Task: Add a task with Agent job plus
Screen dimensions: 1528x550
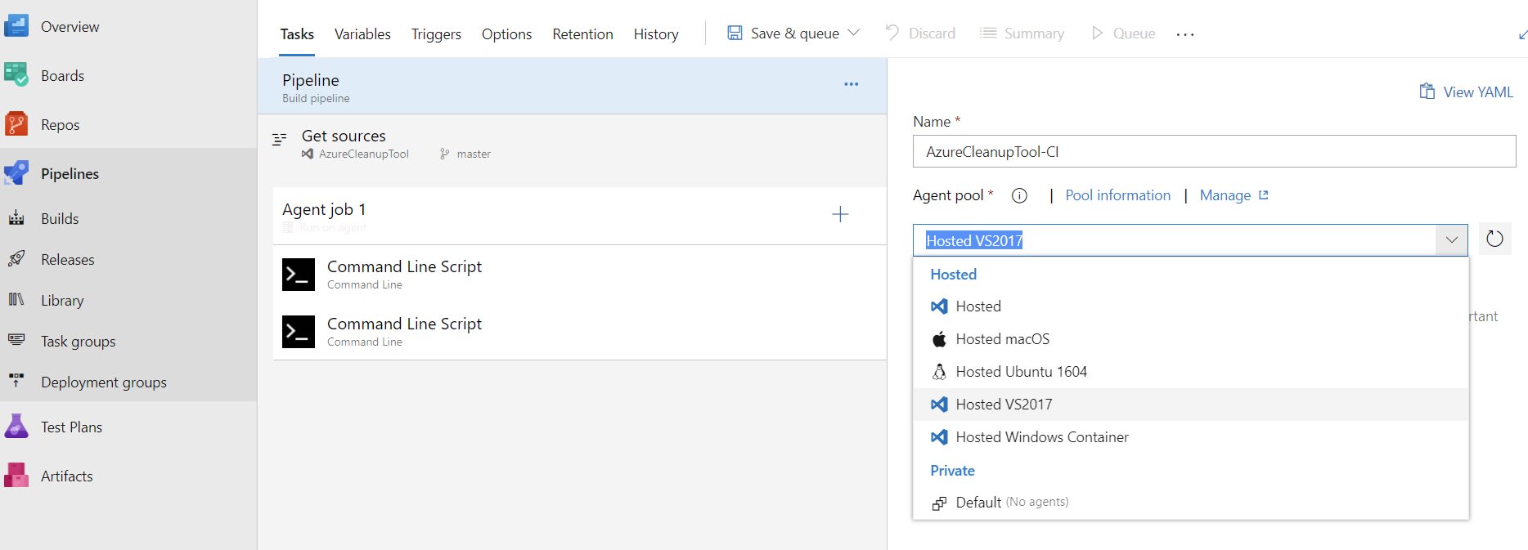Action: coord(840,214)
